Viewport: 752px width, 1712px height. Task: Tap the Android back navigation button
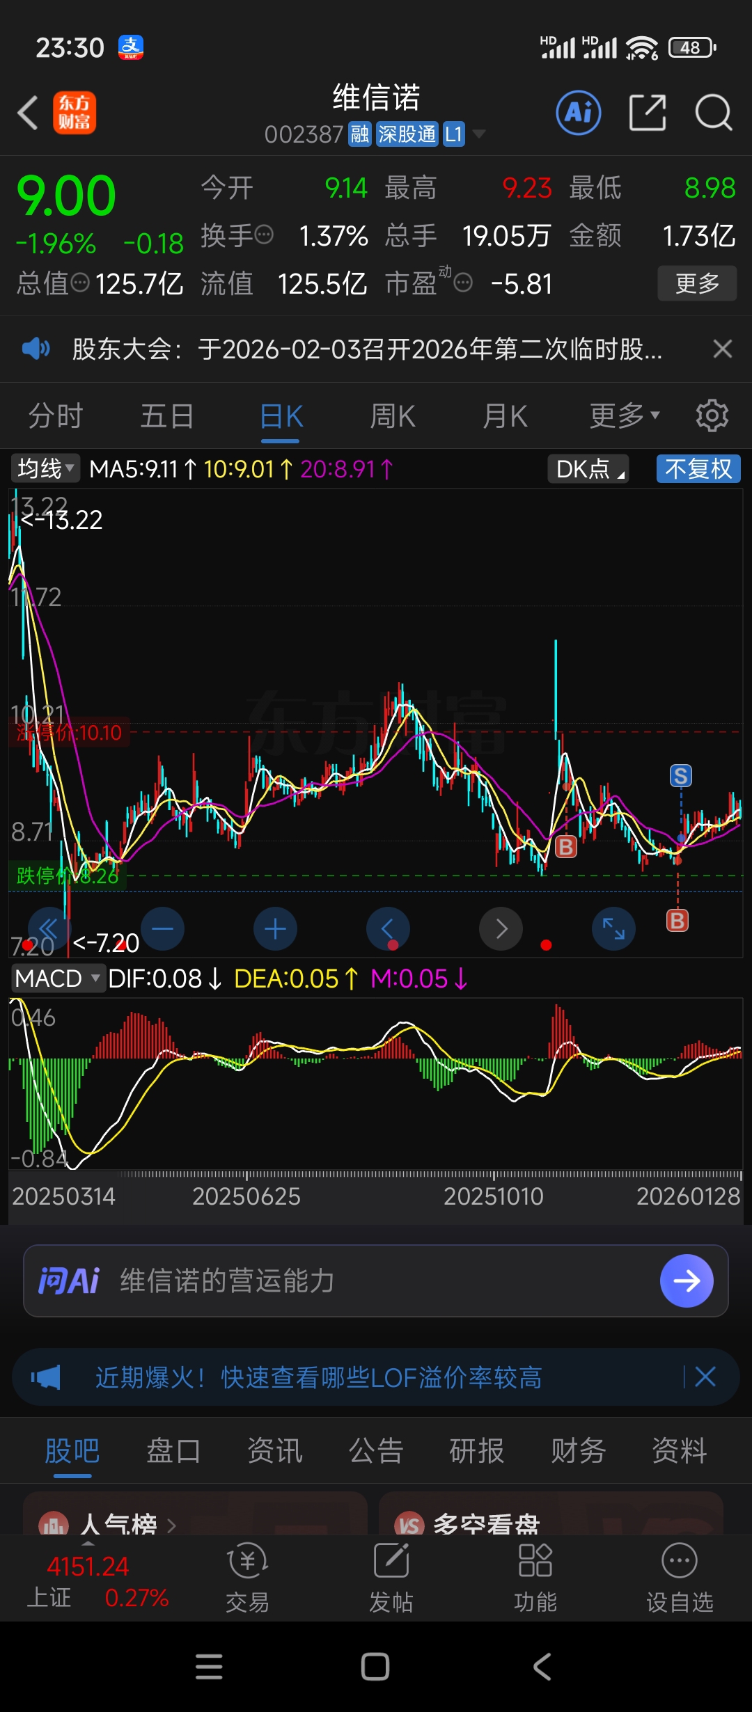(x=542, y=1667)
